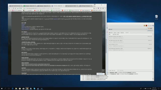Click Run button in Mod Organizer
The width and height of the screenshot is (161, 90).
coord(150,28)
